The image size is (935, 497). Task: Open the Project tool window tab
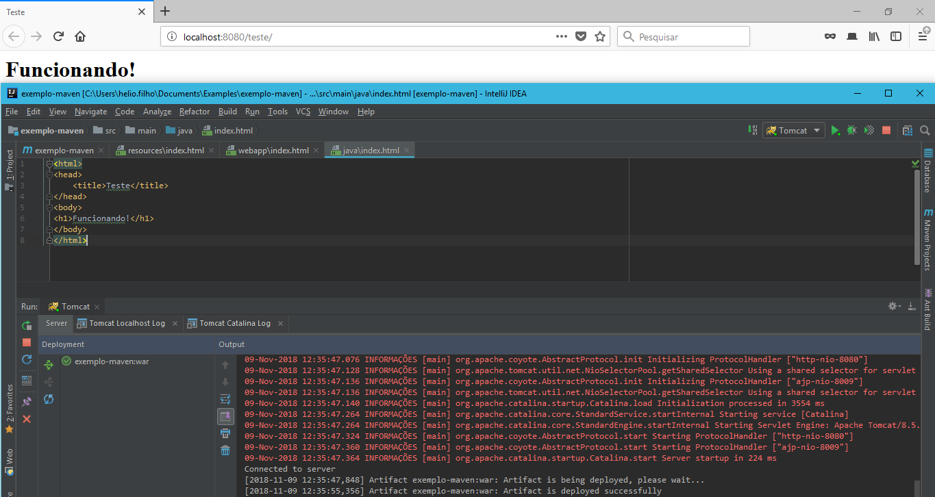tap(9, 170)
